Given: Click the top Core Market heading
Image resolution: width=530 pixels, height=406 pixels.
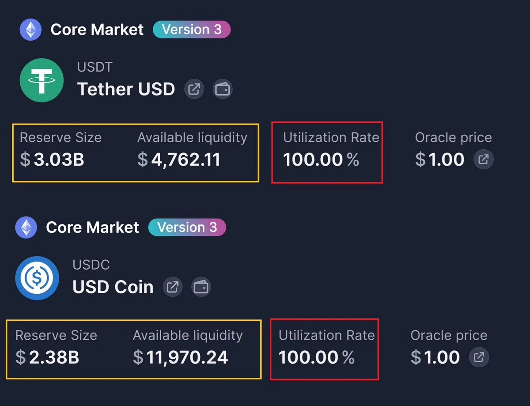Looking at the screenshot, I should [x=97, y=29].
